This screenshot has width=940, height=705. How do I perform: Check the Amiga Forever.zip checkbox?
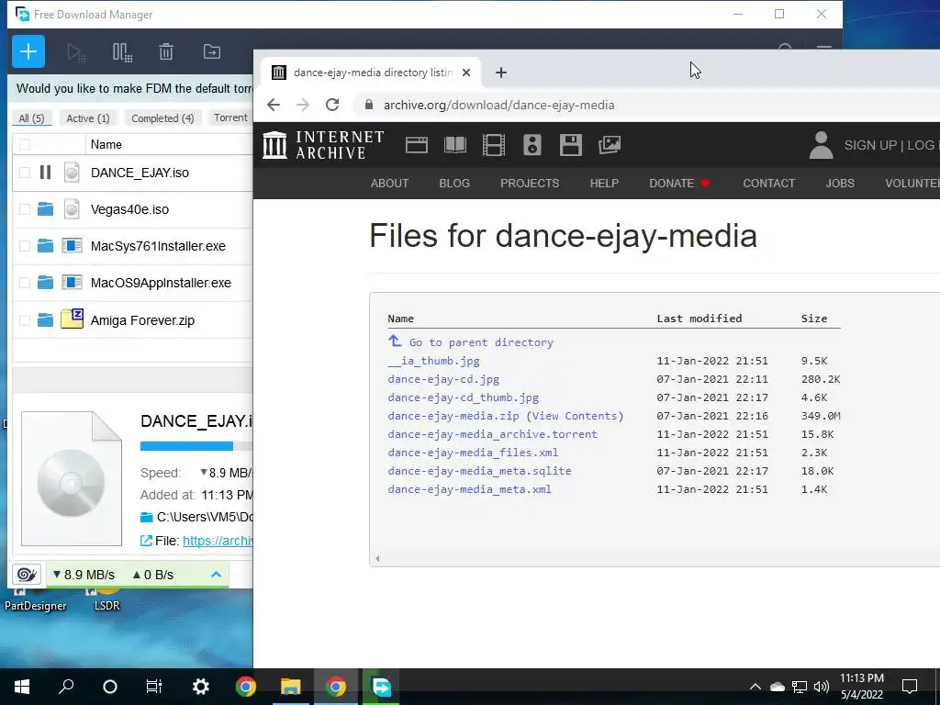tap(25, 320)
